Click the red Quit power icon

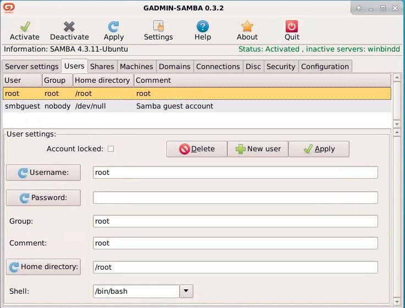[x=292, y=26]
